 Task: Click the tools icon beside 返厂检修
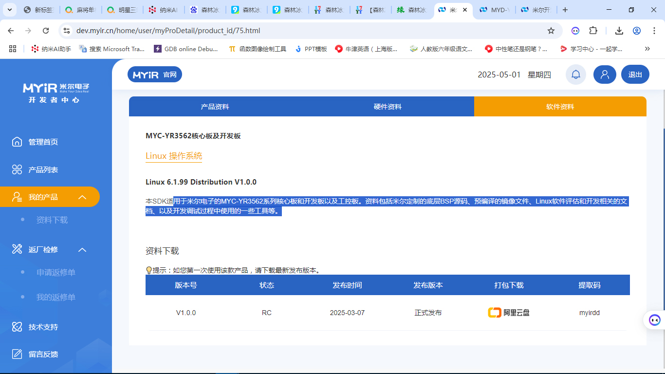coord(17,249)
